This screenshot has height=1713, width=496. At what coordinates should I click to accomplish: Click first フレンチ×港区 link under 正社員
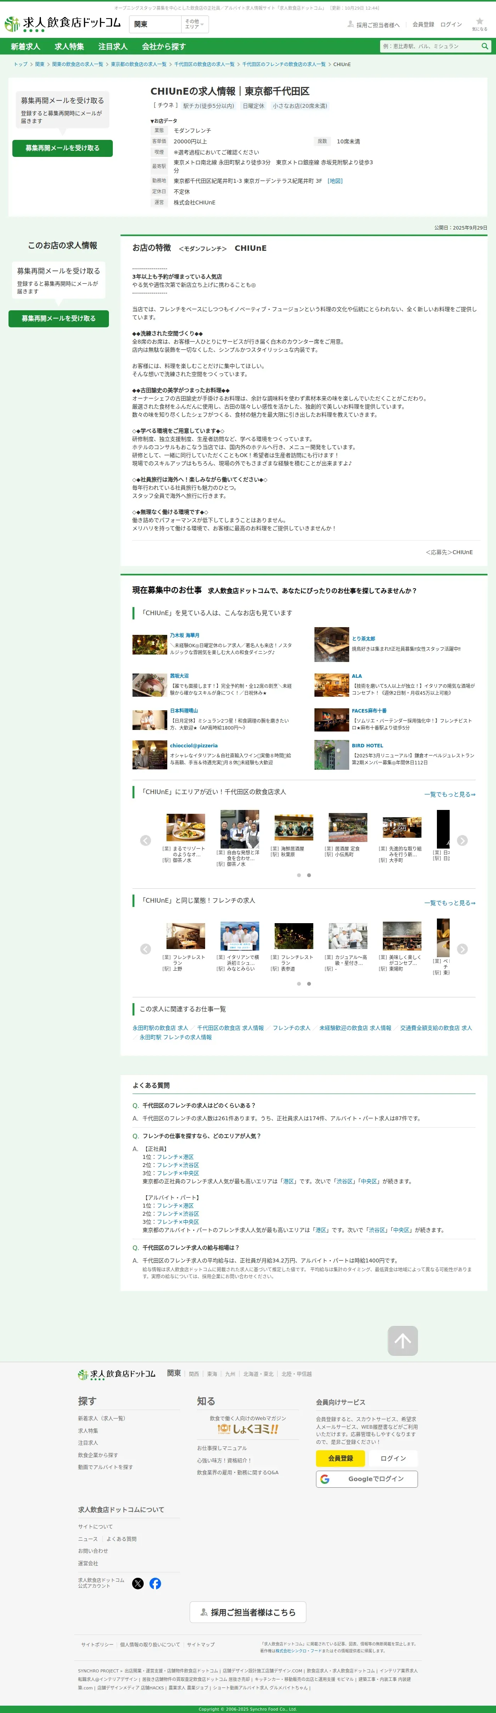(x=175, y=1157)
